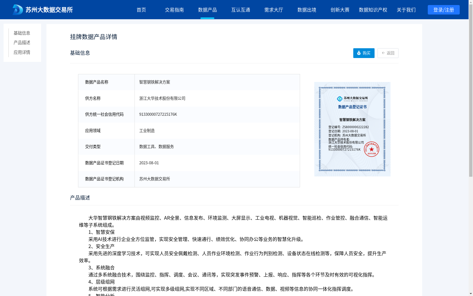The height and width of the screenshot is (296, 473).
Task: Click the 应用领域 label cell
Action: [106, 131]
